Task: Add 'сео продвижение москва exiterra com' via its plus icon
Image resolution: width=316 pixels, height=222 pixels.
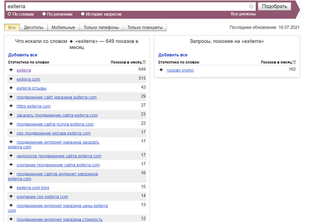Action: (x=11, y=133)
